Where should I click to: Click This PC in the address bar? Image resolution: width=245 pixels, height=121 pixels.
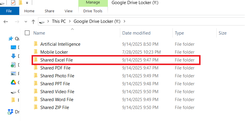pyautogui.click(x=59, y=21)
